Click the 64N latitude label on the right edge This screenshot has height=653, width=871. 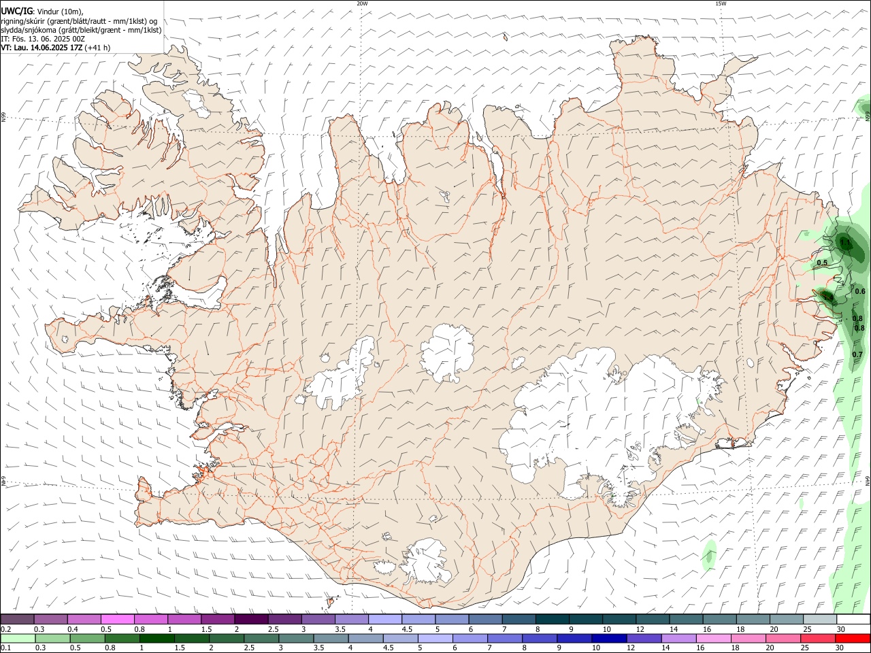[x=868, y=480]
